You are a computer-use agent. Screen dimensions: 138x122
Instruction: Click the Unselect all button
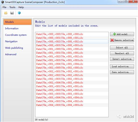(x=122, y=53)
